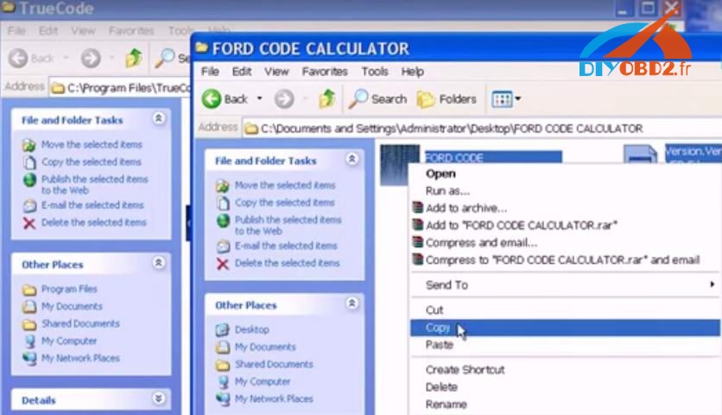Collapse File and Folder Tasks in TrueCode window
Viewport: 722px width, 415px height.
159,118
